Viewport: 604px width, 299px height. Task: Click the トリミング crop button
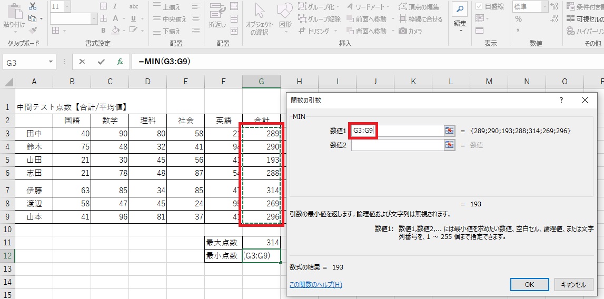(x=314, y=31)
